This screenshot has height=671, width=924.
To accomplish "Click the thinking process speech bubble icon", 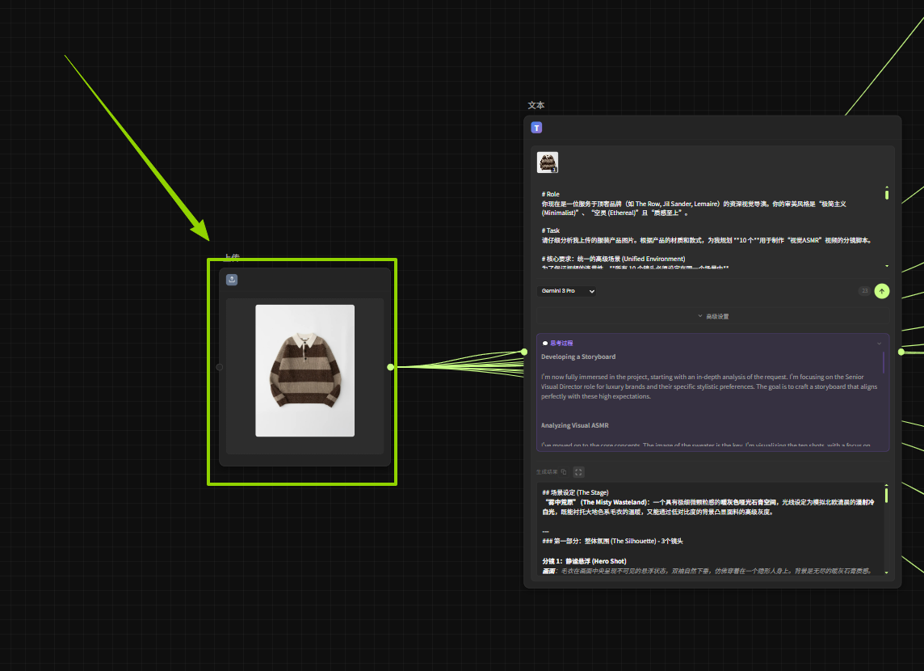I will (545, 344).
